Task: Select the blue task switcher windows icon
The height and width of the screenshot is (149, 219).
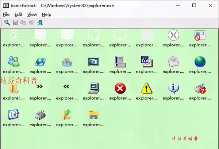Action: (x=93, y=61)
